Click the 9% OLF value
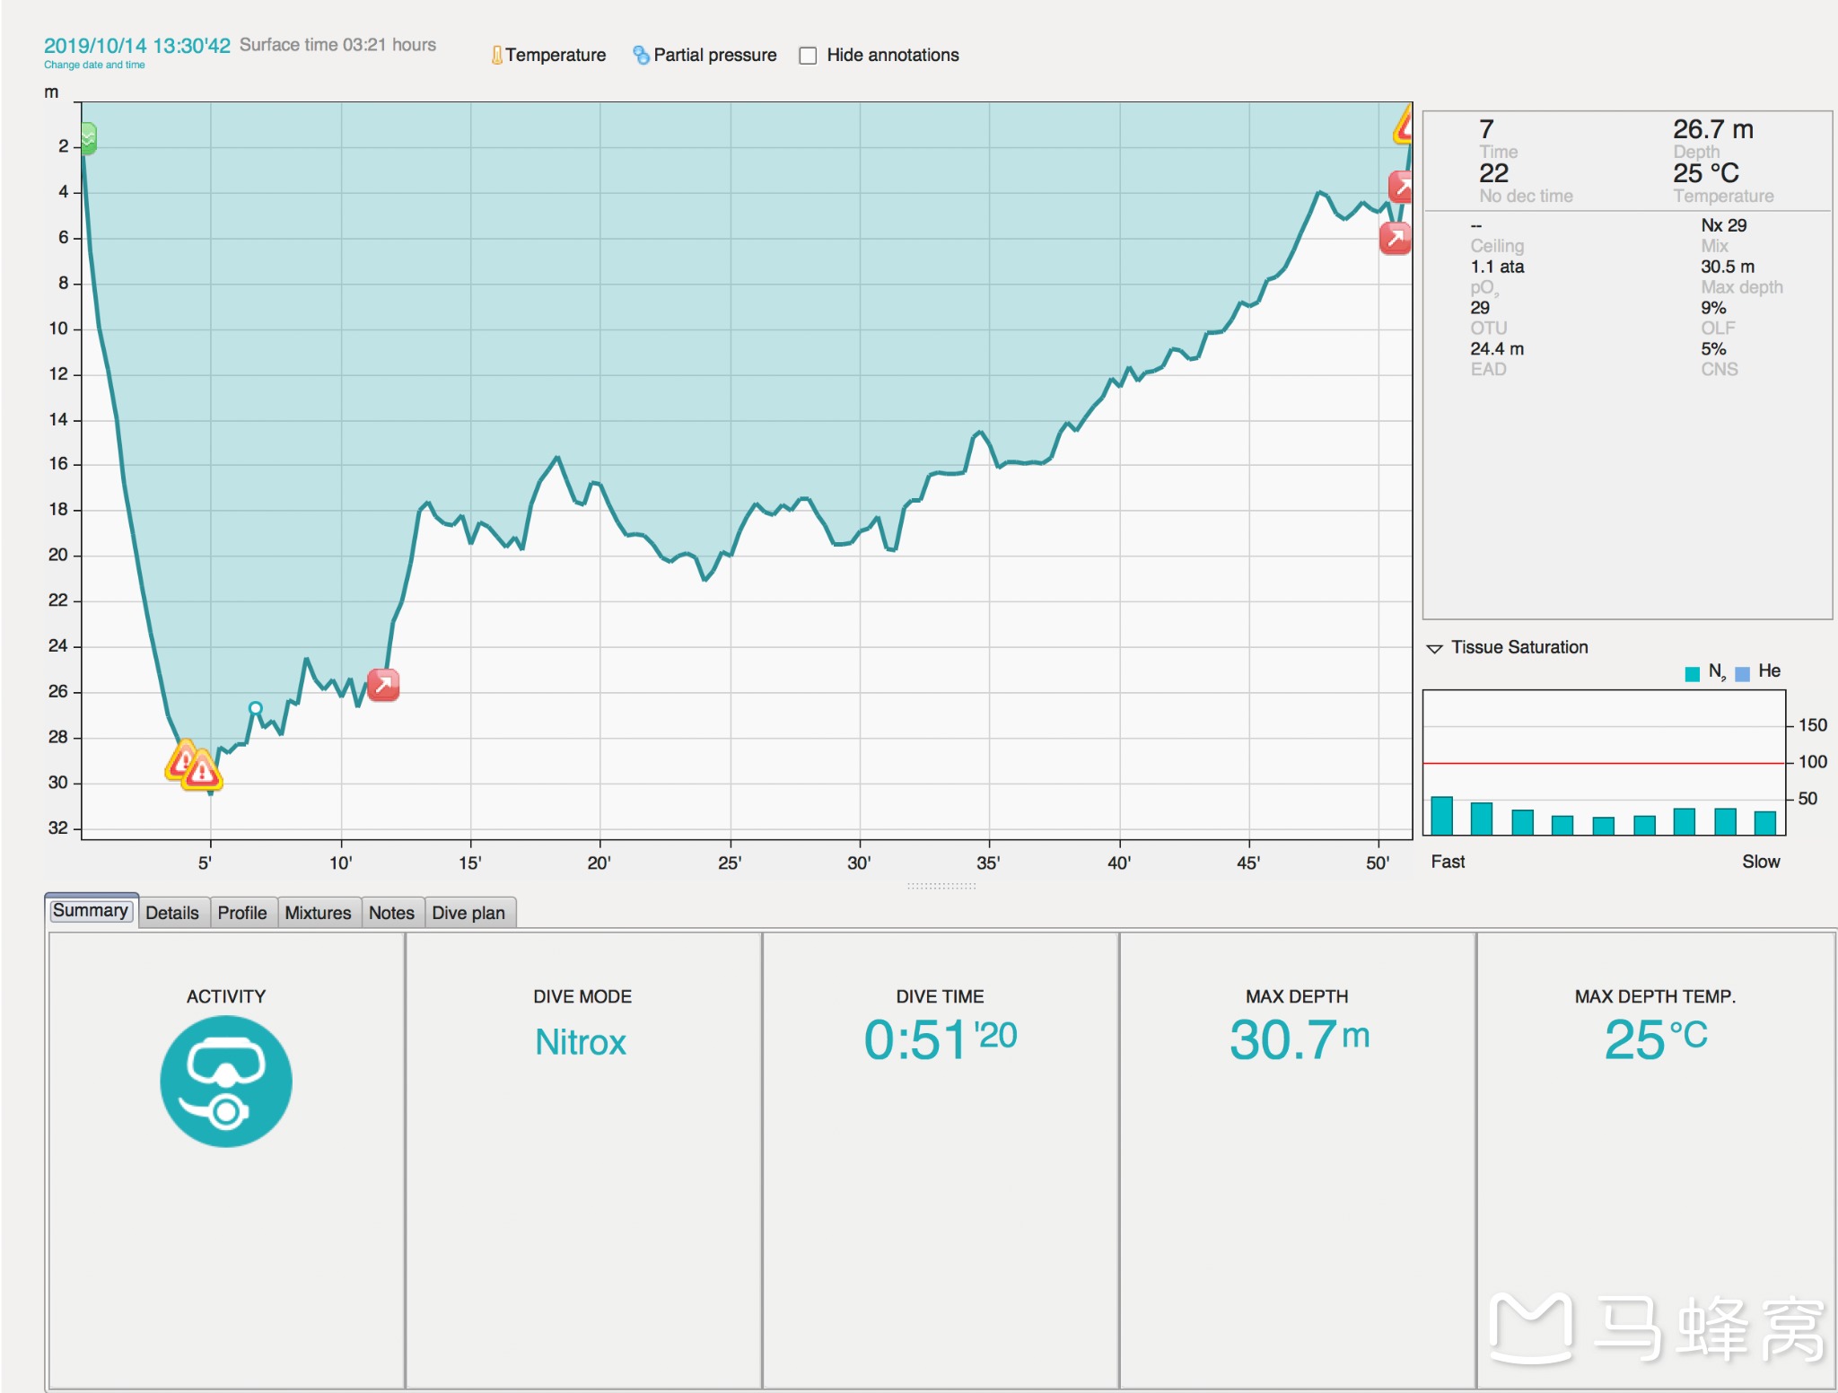 click(x=1713, y=308)
